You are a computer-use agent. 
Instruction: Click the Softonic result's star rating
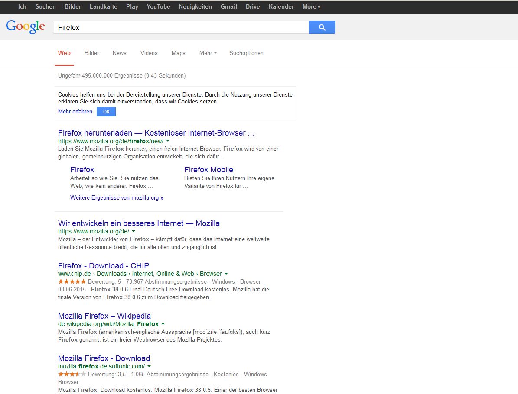72,374
